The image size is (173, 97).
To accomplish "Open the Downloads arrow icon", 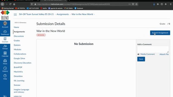I will click(154, 4).
